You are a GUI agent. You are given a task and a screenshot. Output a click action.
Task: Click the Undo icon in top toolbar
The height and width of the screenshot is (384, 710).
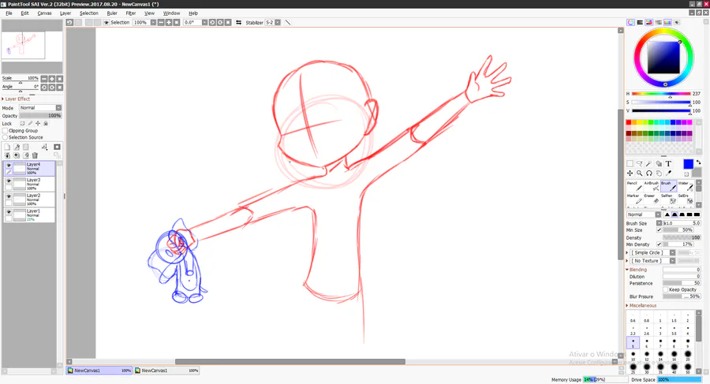point(69,22)
